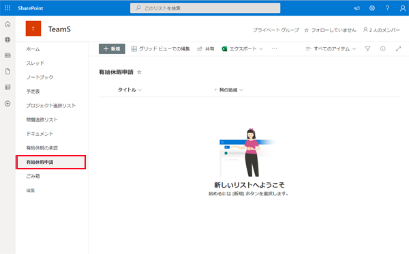409x254 pixels.
Task: Go to ホーム in left navigation
Action: 33,49
